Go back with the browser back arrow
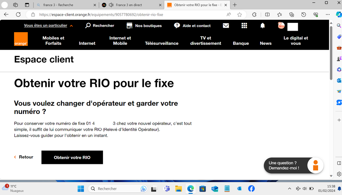This screenshot has height=195, width=342. [6, 15]
